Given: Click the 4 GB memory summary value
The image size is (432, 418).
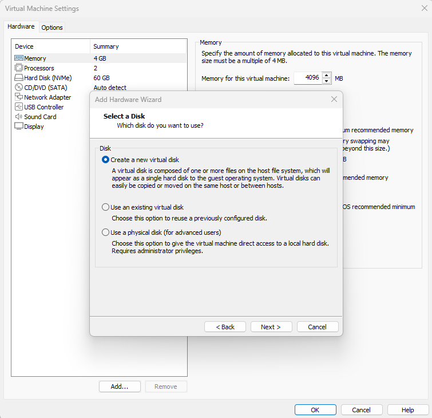Looking at the screenshot, I should 100,58.
